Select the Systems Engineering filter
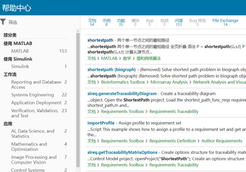Image resolution: width=246 pixels, height=172 pixels. tap(39, 95)
